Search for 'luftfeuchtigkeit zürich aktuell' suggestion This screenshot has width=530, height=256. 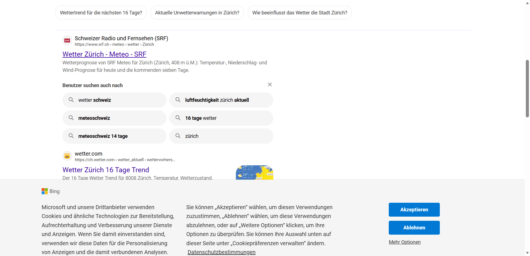(x=221, y=100)
